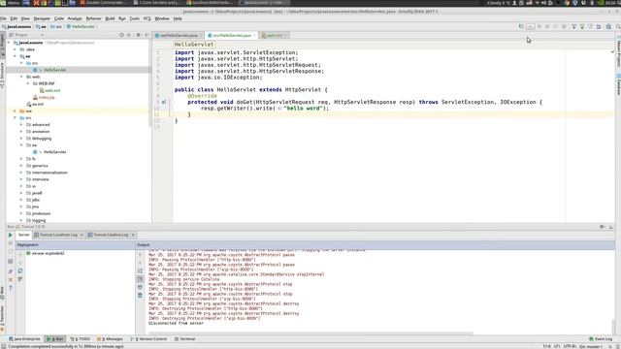Expand the out folder node
621x349 pixels.
click(16, 111)
